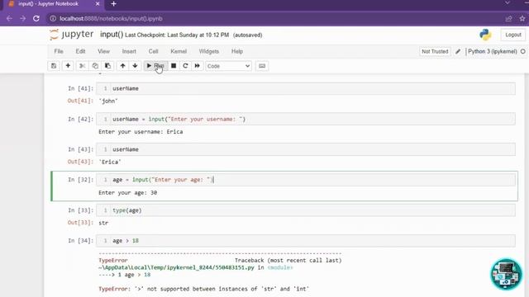Insert a cell below with plus icon

(68, 66)
